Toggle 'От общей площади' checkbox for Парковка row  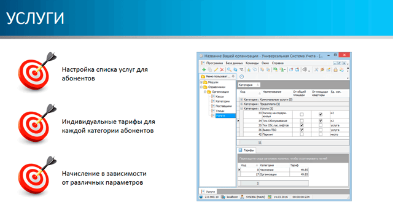point(302,134)
